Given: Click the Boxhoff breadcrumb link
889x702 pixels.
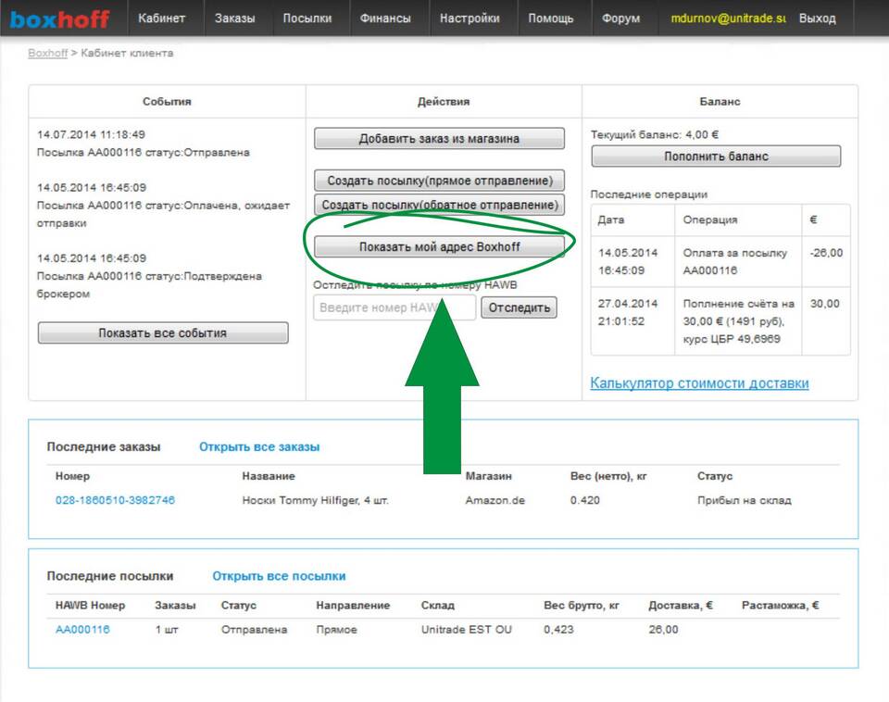Looking at the screenshot, I should coord(48,54).
